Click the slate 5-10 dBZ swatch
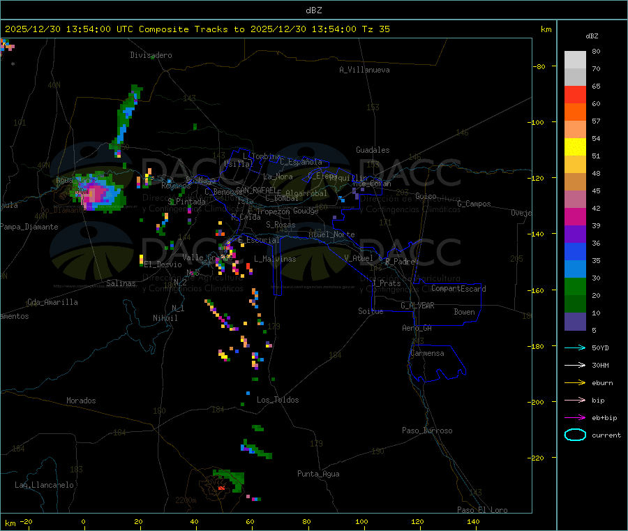 click(575, 322)
